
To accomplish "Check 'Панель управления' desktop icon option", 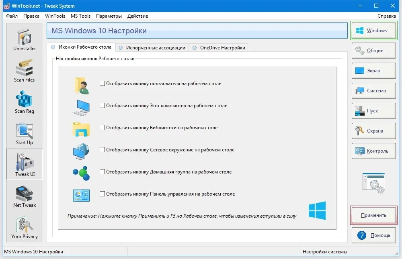I will pyautogui.click(x=102, y=194).
